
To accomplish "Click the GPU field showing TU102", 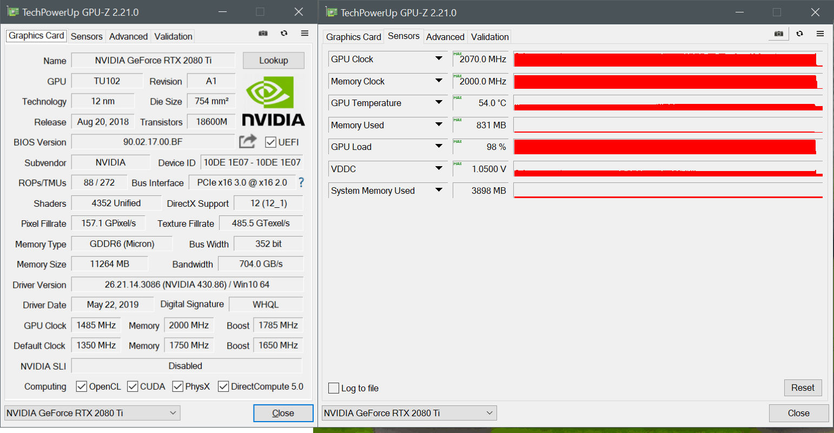I will [x=107, y=81].
